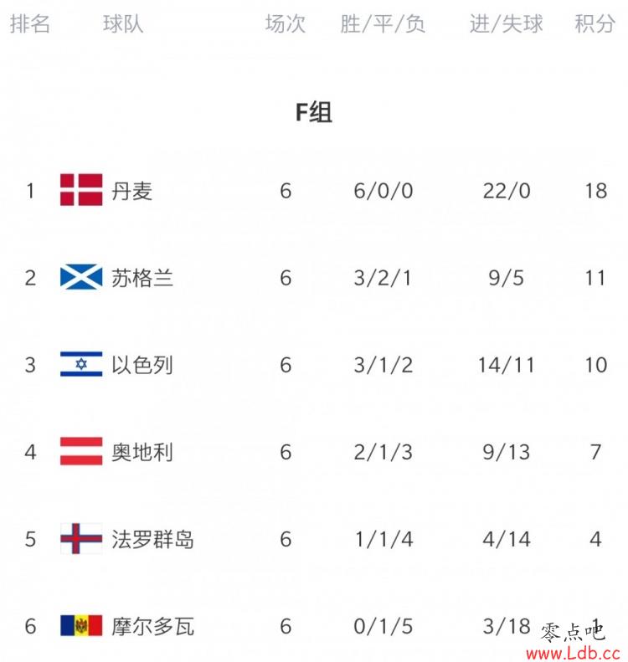This screenshot has height=662, width=628.
Task: Click the 排名 column header
Action: point(30,23)
